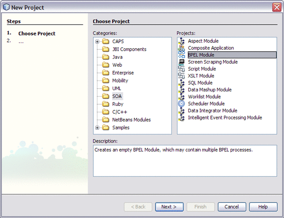Image resolution: width=284 pixels, height=218 pixels.
Task: Choose the highlighted BPEL Module entry
Action: pos(232,55)
